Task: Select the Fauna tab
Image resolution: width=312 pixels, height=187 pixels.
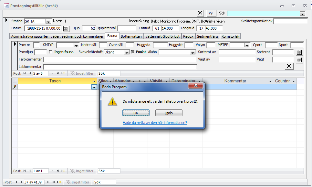Action: click(x=112, y=36)
